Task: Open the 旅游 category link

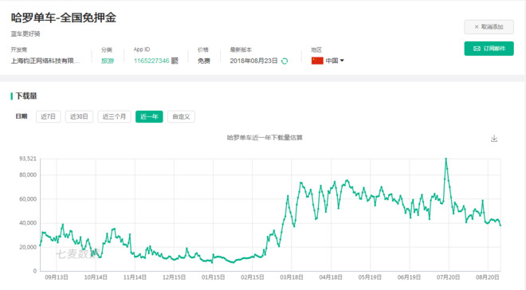Action: pos(108,61)
